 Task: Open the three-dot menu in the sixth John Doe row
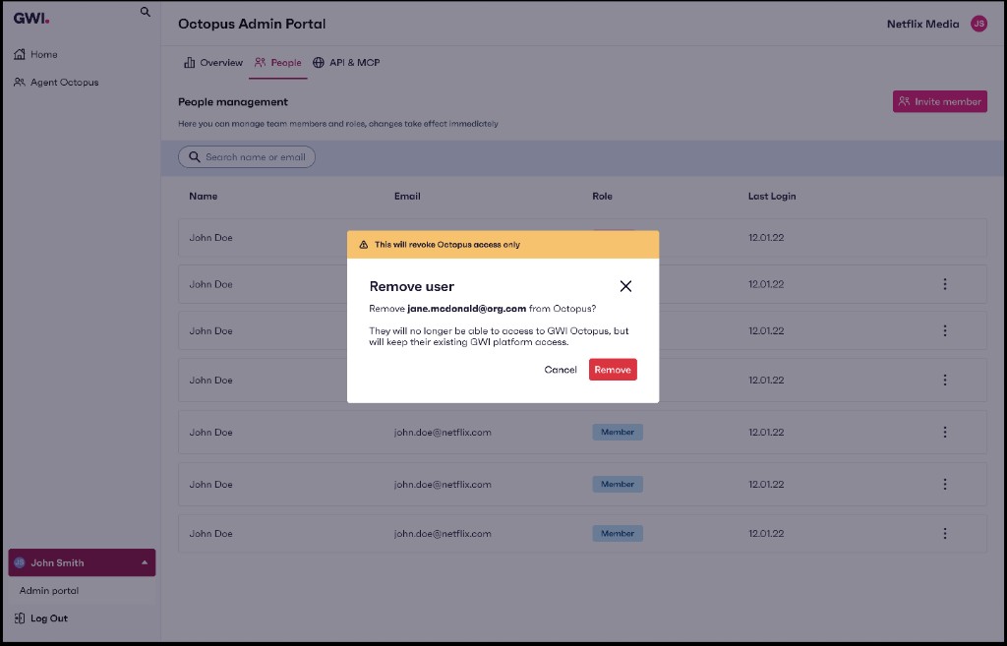tap(945, 484)
